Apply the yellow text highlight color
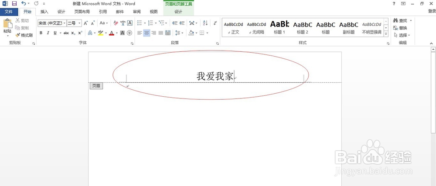Screen dimensions: 436x186 [x=100, y=33]
